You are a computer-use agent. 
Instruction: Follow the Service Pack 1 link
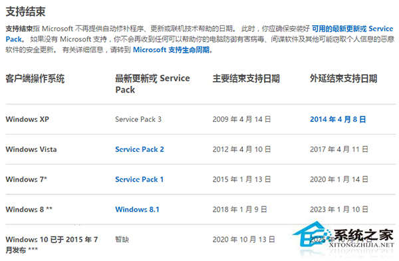[x=139, y=180]
